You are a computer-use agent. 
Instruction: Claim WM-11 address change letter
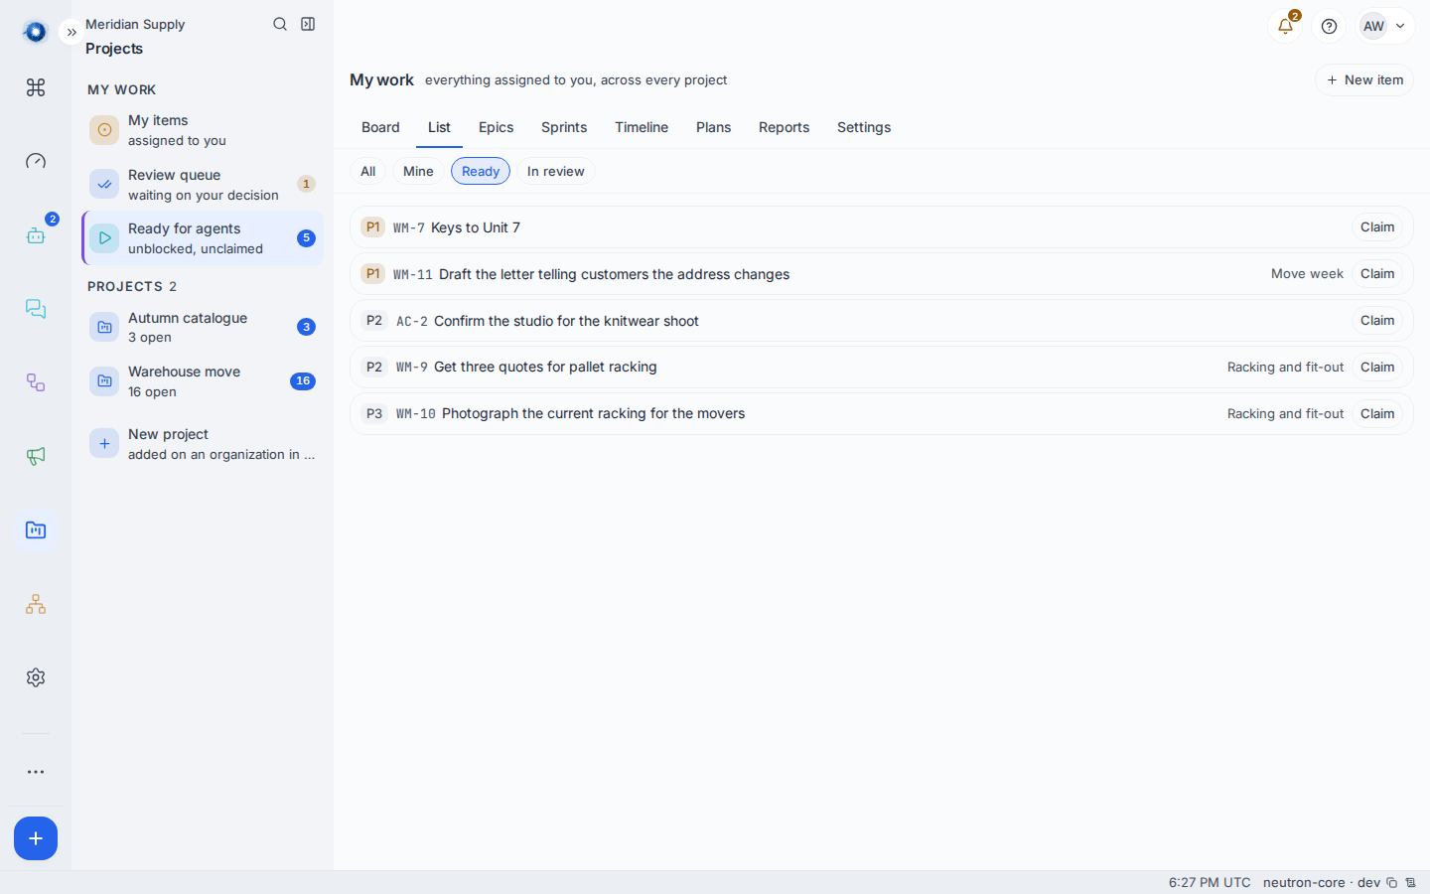[1377, 274]
